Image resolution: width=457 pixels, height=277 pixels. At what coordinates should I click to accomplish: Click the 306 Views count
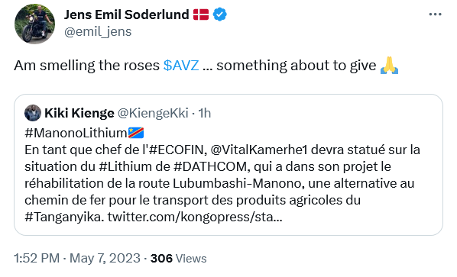[178, 259]
